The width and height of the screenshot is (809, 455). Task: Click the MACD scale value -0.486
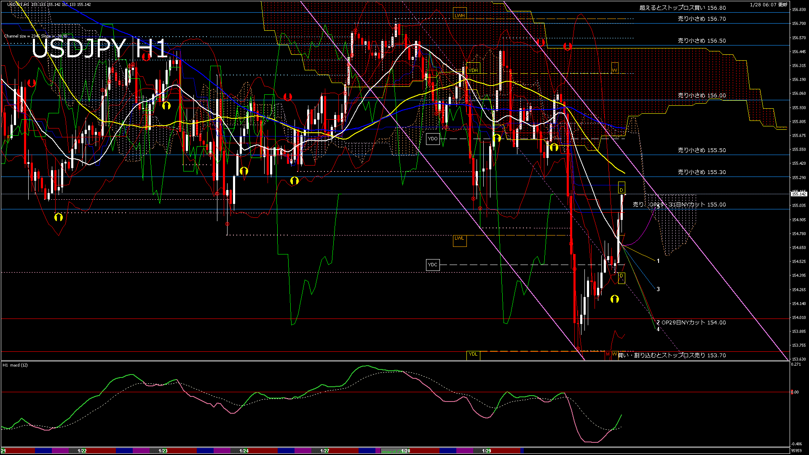tap(796, 444)
